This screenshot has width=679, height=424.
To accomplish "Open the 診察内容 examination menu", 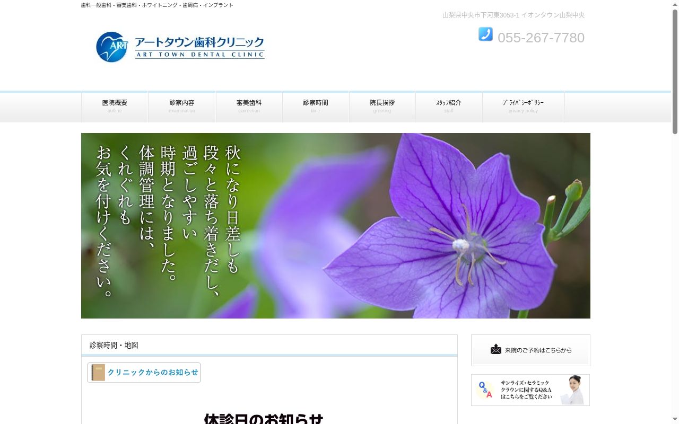I will pos(182,107).
